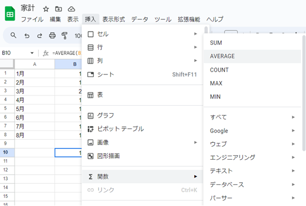Screen dimensions: 306x206
Task: Click the 図形描画 drawing icon
Action: pyautogui.click(x=91, y=156)
